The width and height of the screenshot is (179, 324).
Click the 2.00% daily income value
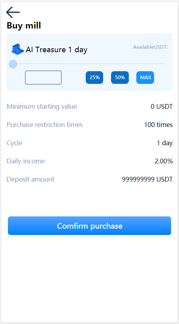tap(164, 161)
